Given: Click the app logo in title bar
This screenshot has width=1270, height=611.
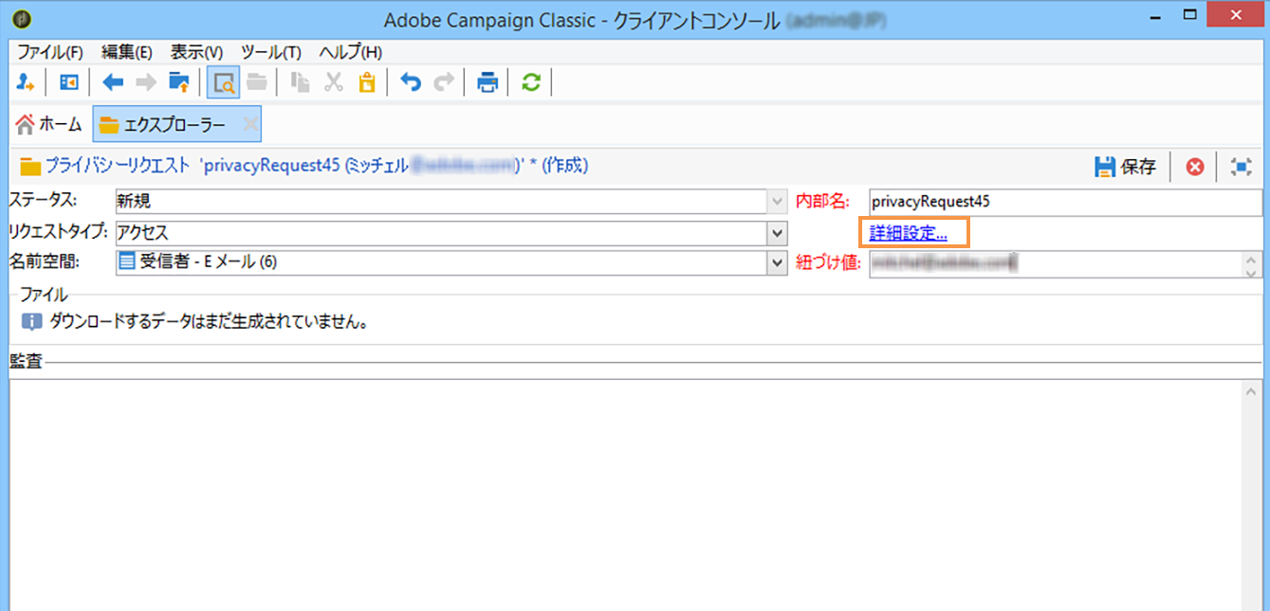Looking at the screenshot, I should click(24, 18).
